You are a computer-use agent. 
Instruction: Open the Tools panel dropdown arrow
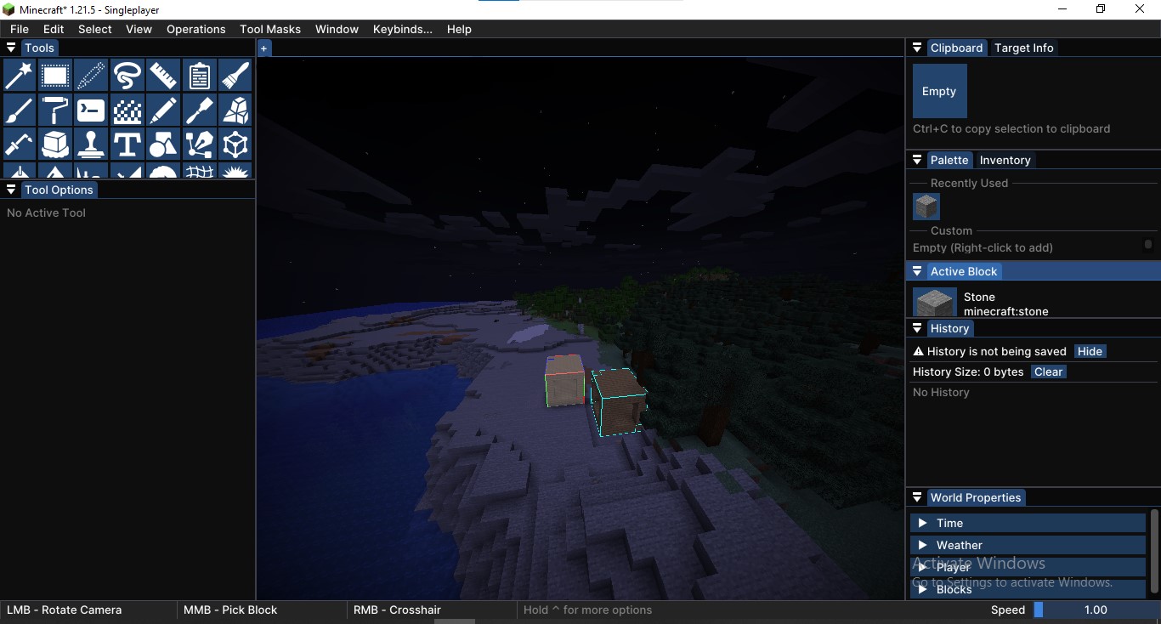11,48
